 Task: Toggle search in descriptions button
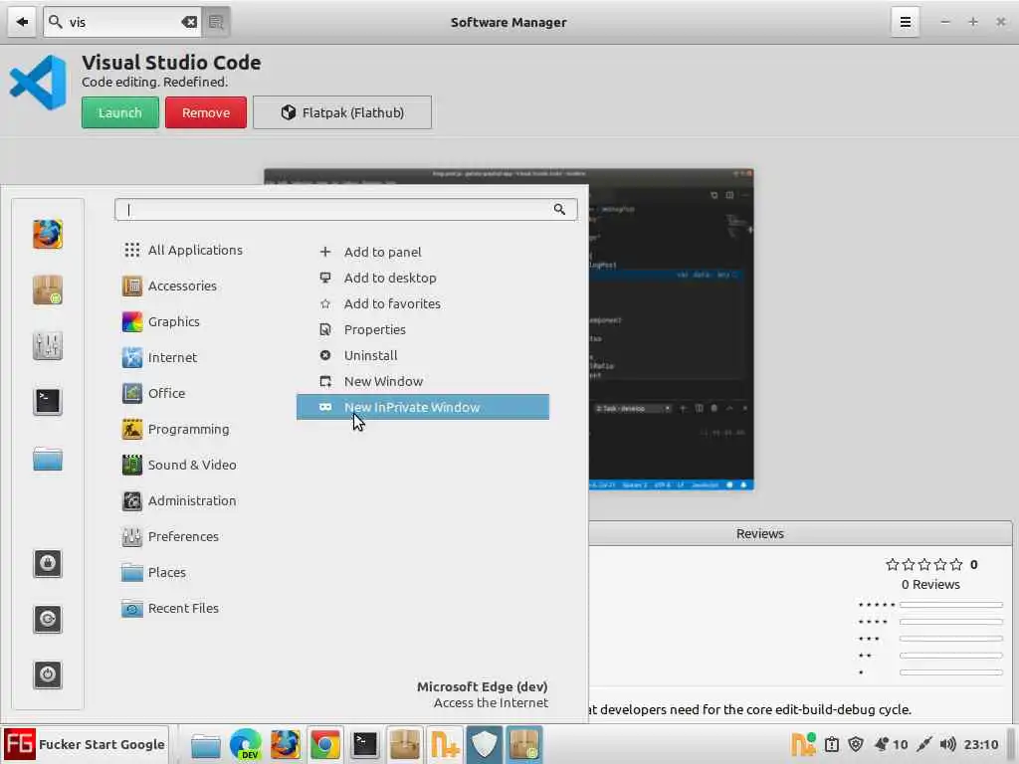coord(216,22)
